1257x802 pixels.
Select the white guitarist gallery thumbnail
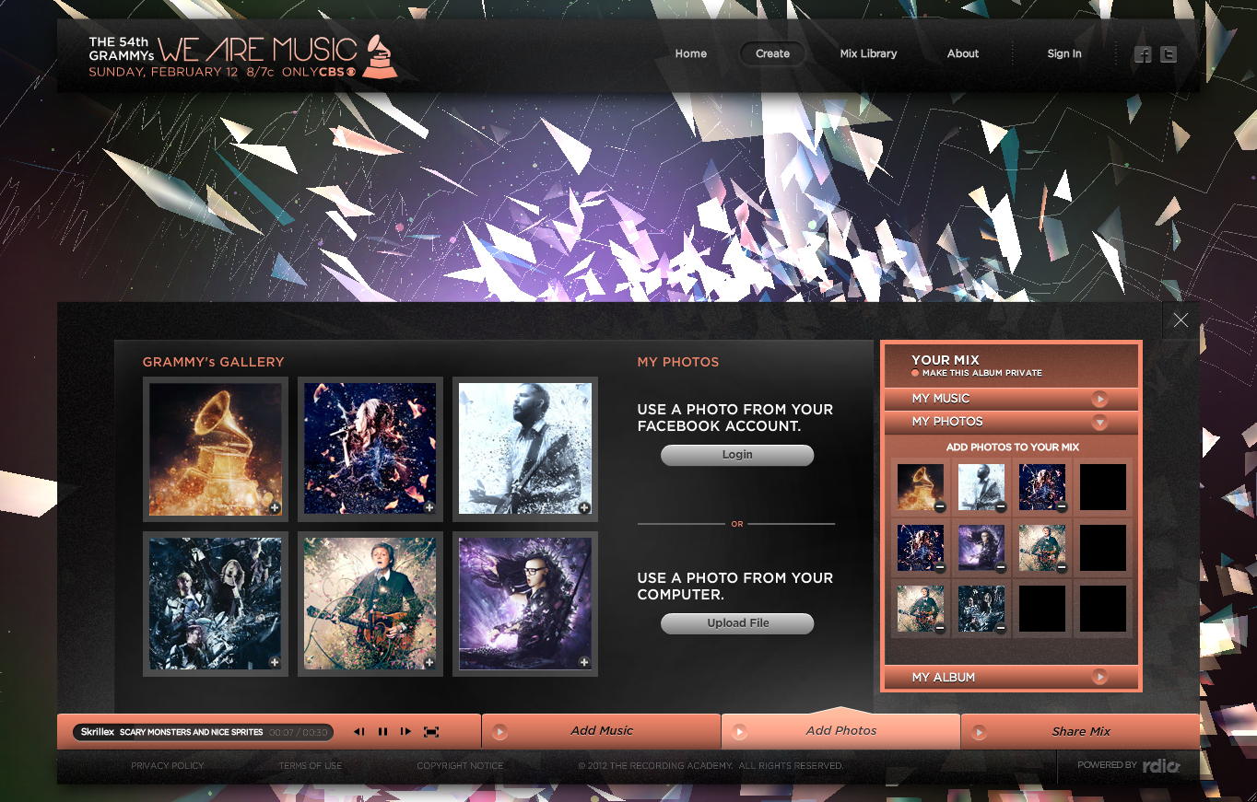524,448
